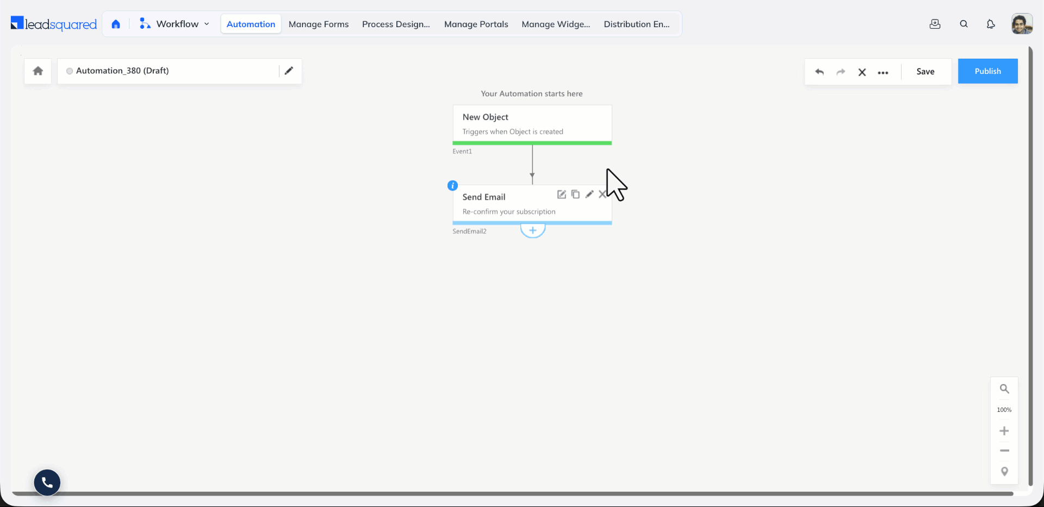The image size is (1044, 507).
Task: Open the edit-settings icon on Send Email card
Action: click(562, 194)
